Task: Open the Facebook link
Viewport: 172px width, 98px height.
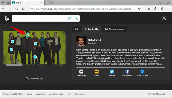Action: coord(127,73)
